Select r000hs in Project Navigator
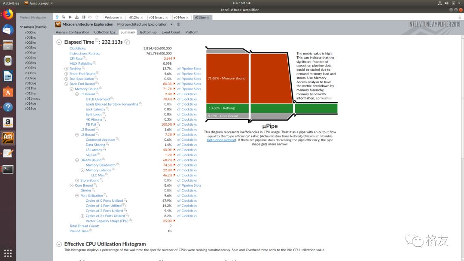The width and height of the screenshot is (464, 261). [31, 33]
